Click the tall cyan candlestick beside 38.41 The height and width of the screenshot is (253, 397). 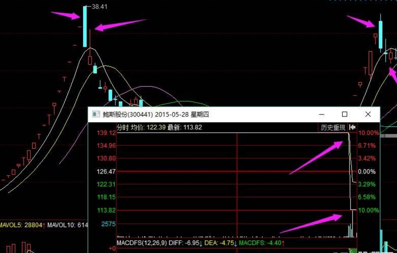[x=85, y=26]
